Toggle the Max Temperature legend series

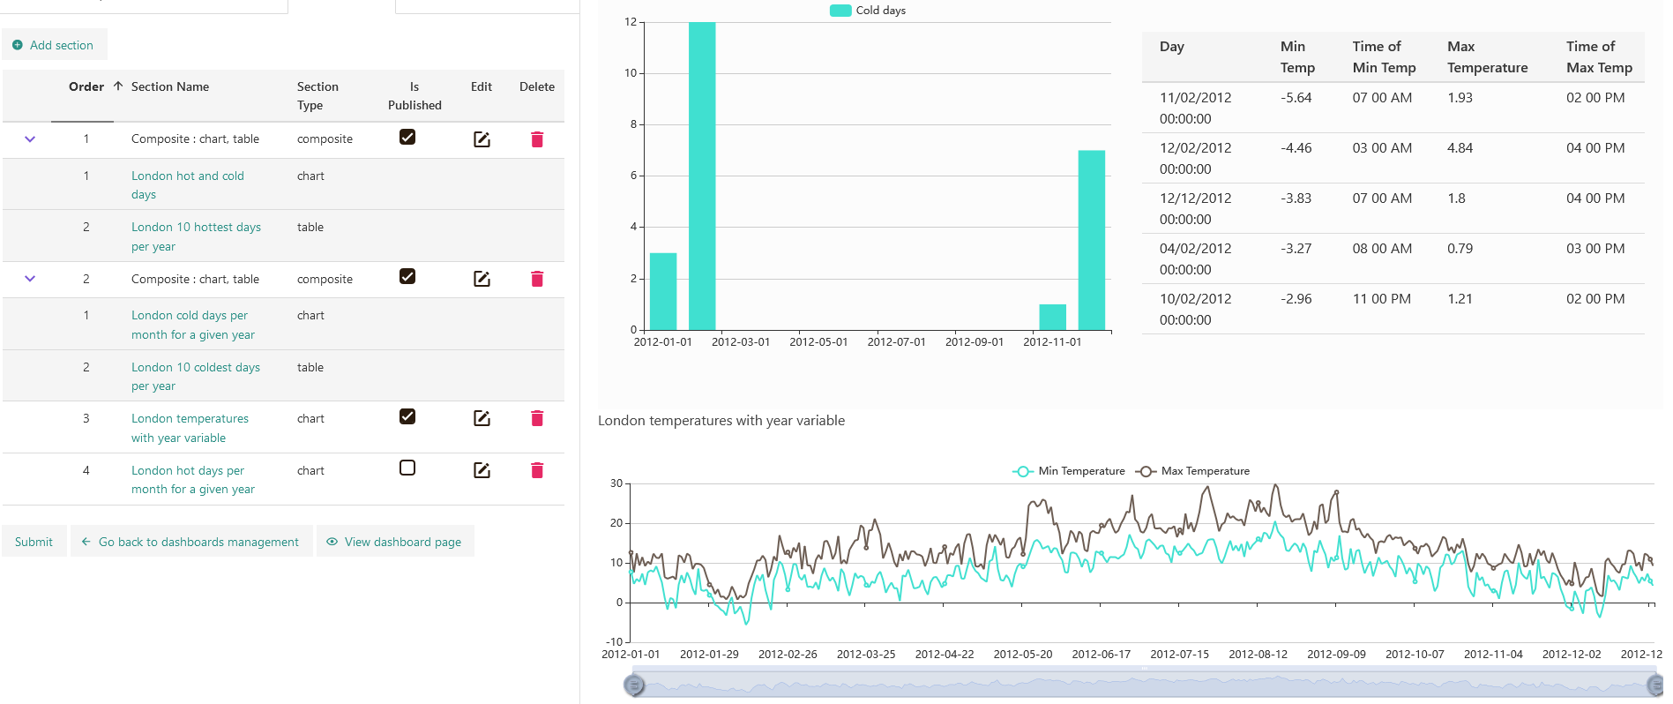click(x=1192, y=471)
